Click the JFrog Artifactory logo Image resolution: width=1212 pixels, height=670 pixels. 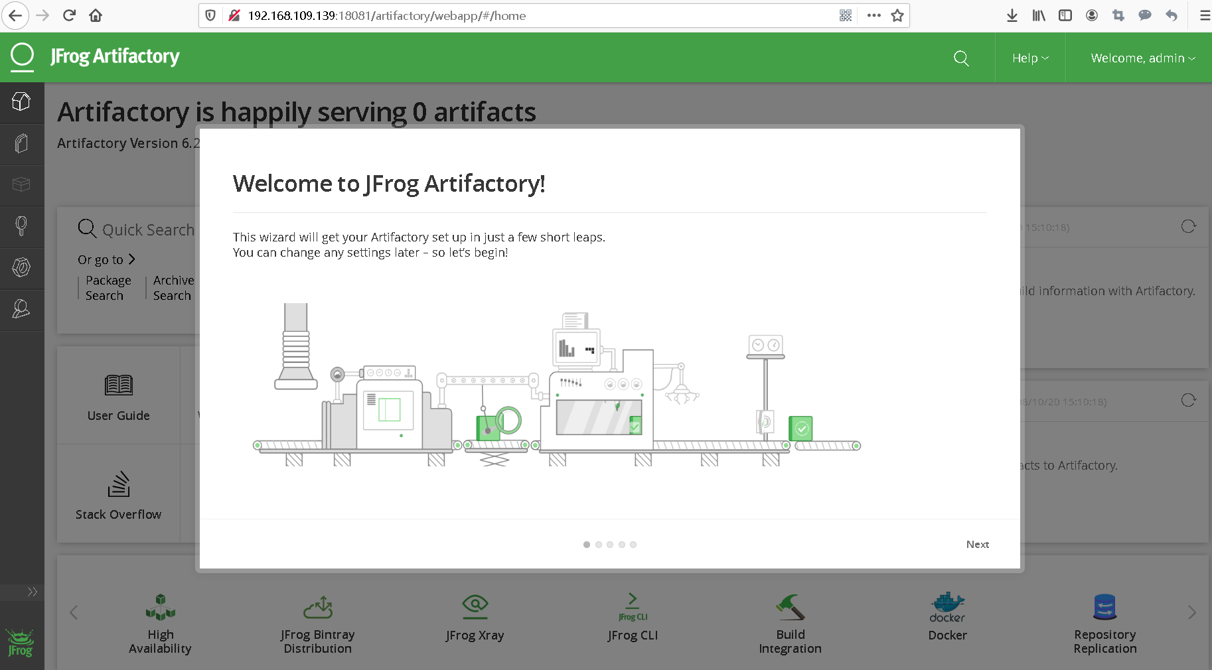[x=96, y=57]
